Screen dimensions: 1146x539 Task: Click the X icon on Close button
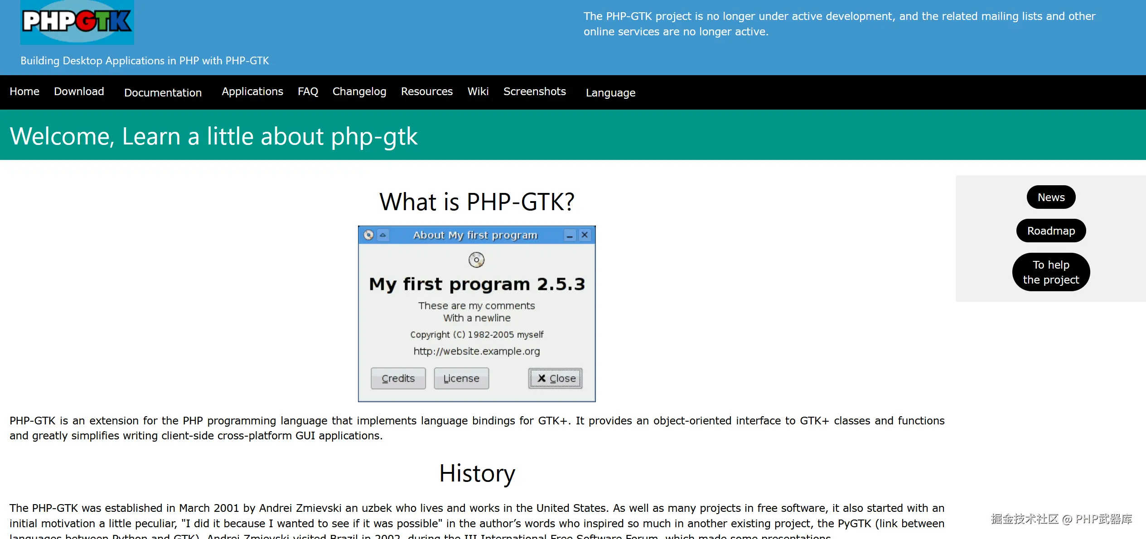point(542,378)
